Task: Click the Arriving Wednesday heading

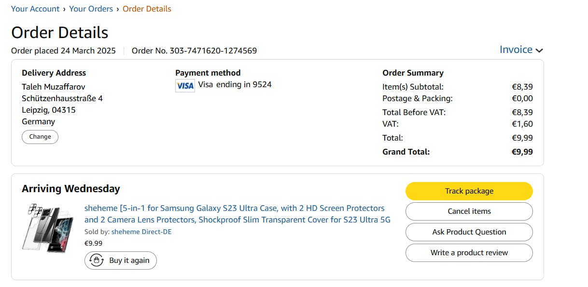Action: click(71, 189)
